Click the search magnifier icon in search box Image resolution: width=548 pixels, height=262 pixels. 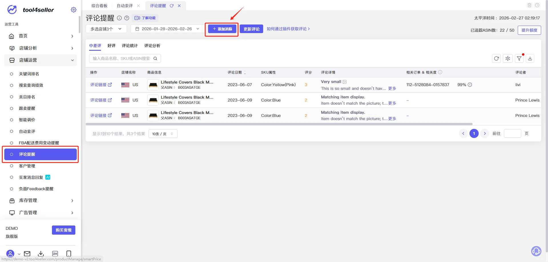pyautogui.click(x=155, y=58)
